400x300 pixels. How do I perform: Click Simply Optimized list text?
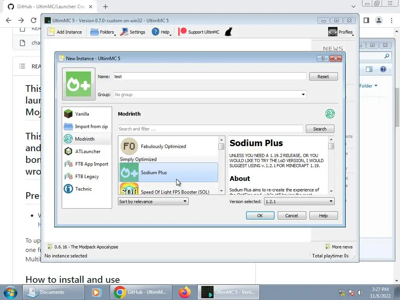point(138,159)
